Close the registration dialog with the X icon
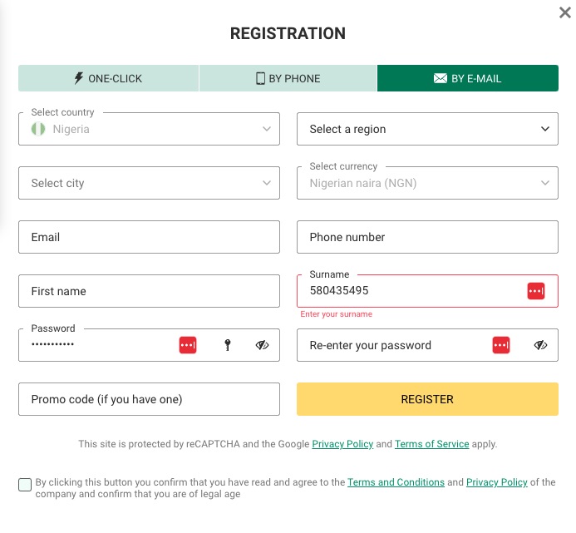The height and width of the screenshot is (533, 576). [x=565, y=12]
